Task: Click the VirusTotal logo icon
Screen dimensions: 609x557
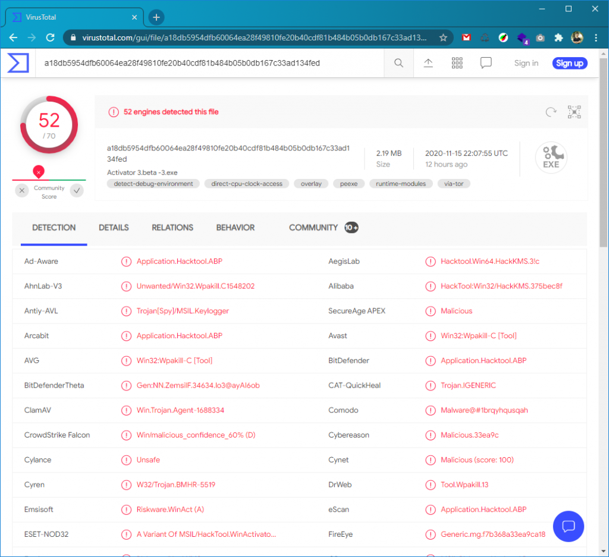Action: (17, 63)
